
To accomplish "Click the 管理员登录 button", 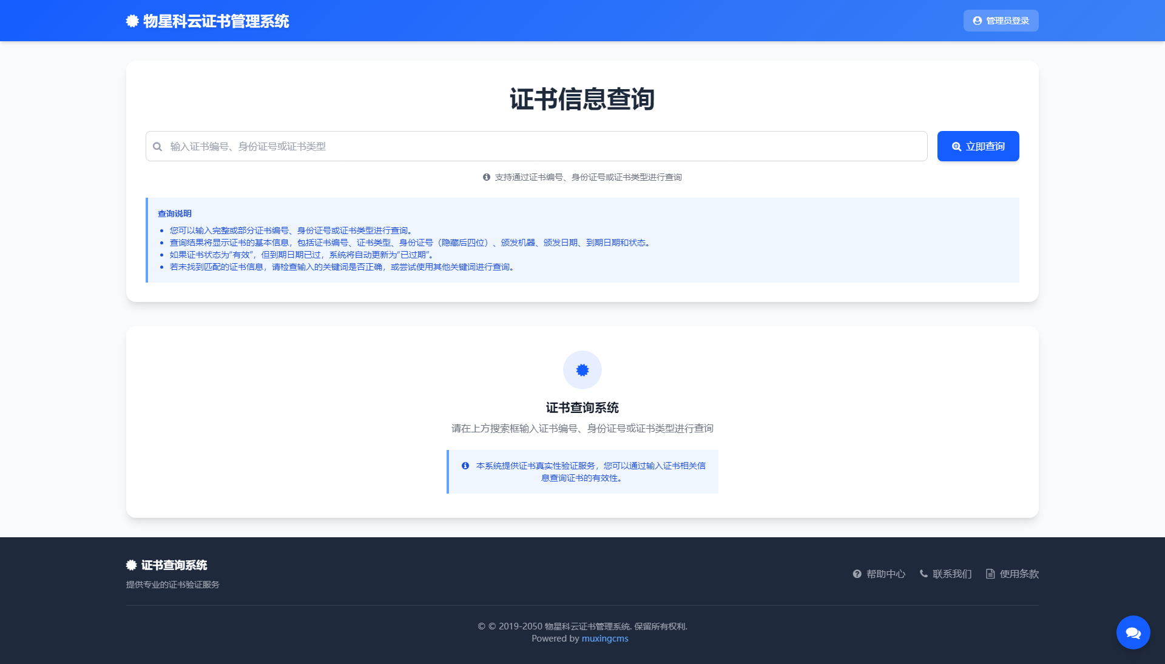I will [1001, 21].
